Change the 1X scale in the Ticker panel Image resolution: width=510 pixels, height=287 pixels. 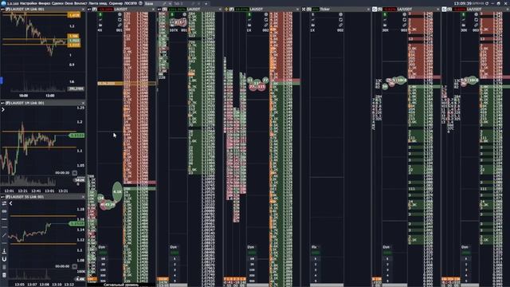click(312, 30)
